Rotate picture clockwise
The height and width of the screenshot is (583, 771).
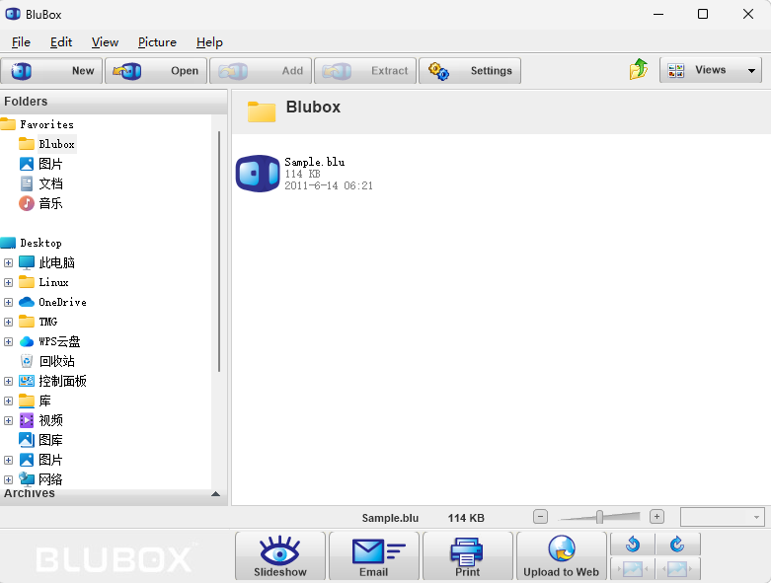tap(677, 544)
